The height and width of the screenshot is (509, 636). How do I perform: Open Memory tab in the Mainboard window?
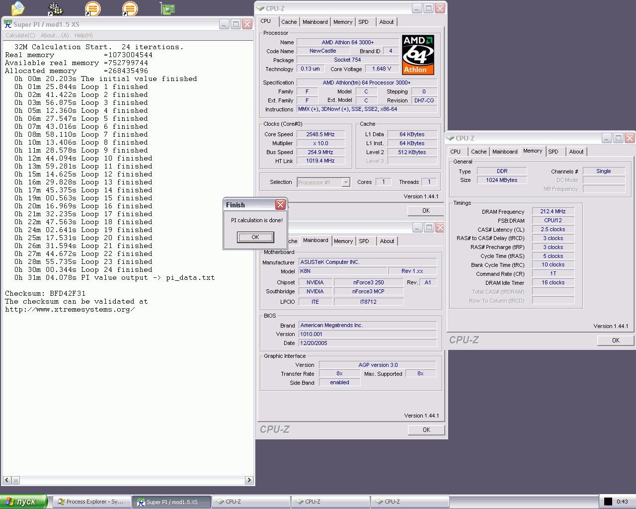(343, 241)
